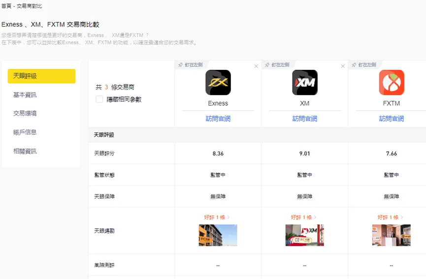
Task: Open the 基本資訊 sidebar section
Action: (x=25, y=94)
